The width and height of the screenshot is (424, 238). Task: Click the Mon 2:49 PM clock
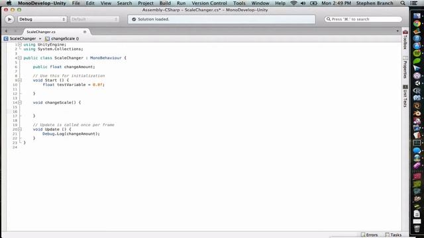[x=336, y=3]
